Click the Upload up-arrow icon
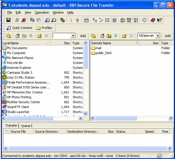The width and height of the screenshot is (175, 159). tap(77, 20)
